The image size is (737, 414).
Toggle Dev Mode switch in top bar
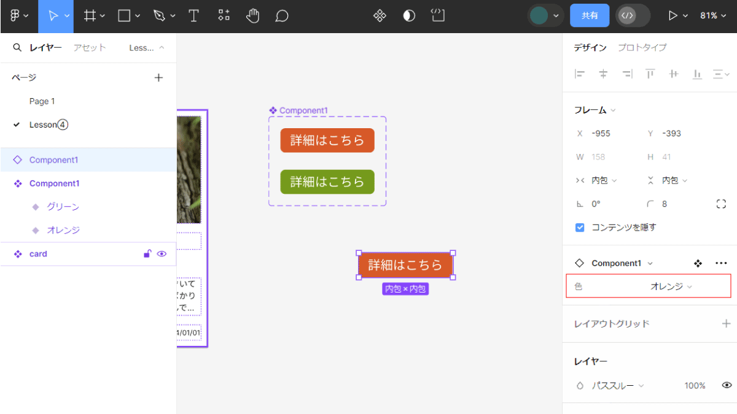[x=633, y=16]
